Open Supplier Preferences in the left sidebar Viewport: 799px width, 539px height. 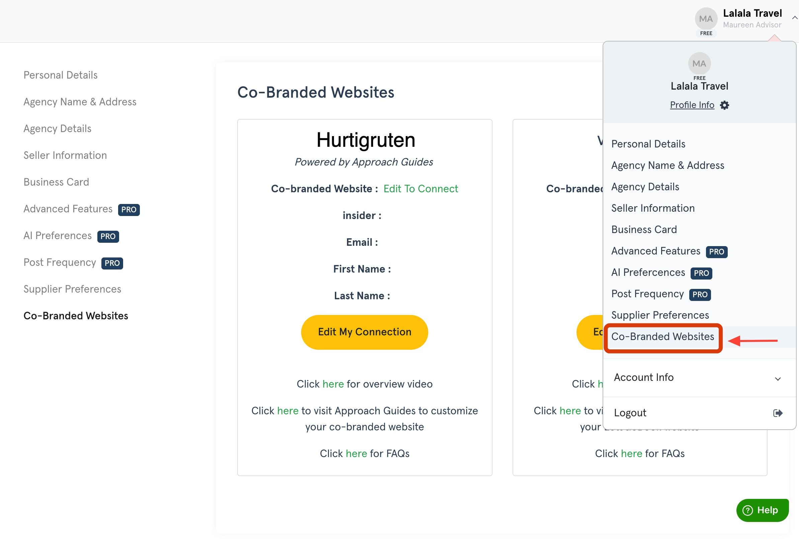tap(72, 289)
